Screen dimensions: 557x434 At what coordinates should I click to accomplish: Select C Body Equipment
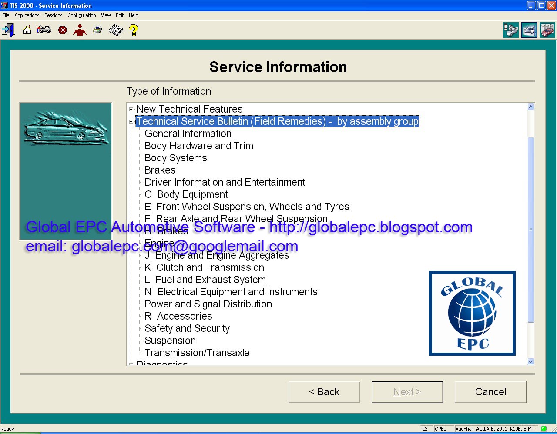click(186, 194)
